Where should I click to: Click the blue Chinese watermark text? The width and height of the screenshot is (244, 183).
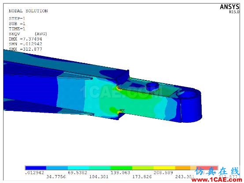click(218, 171)
